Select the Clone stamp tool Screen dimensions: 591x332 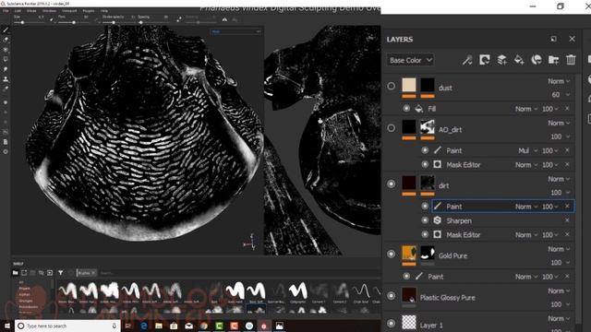pos(6,79)
